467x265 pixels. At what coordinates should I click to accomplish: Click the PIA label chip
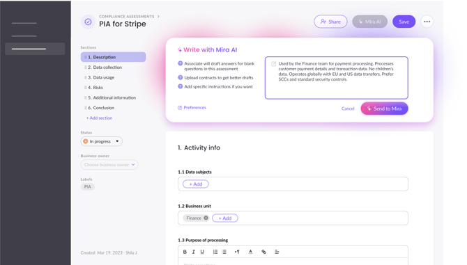[88, 186]
